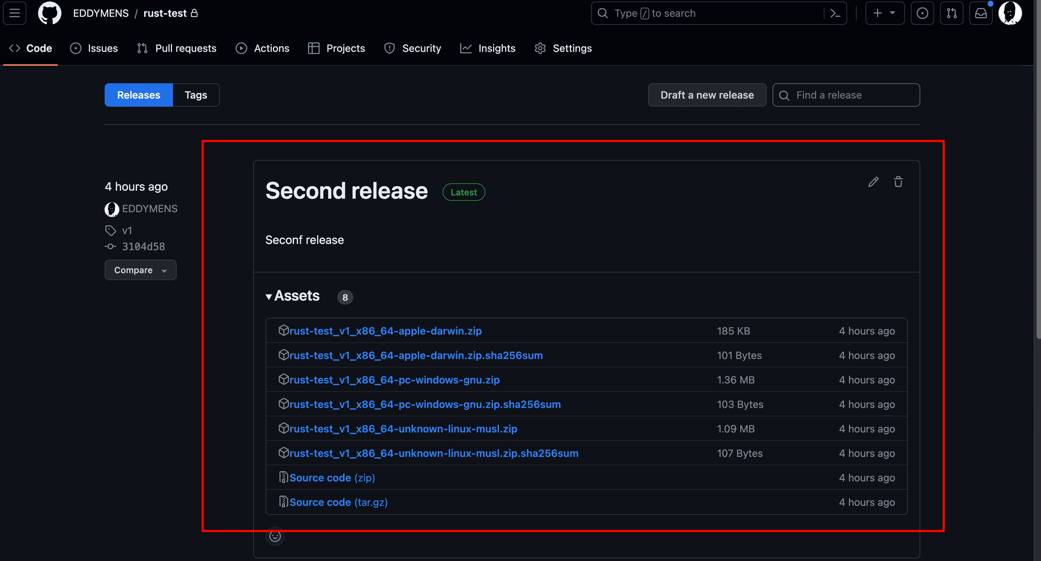Click the delete trash icon for release
1041x561 pixels.
pyautogui.click(x=898, y=182)
